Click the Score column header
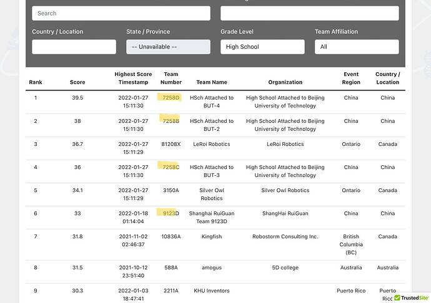Viewport: 431px width, 303px height. tap(77, 82)
